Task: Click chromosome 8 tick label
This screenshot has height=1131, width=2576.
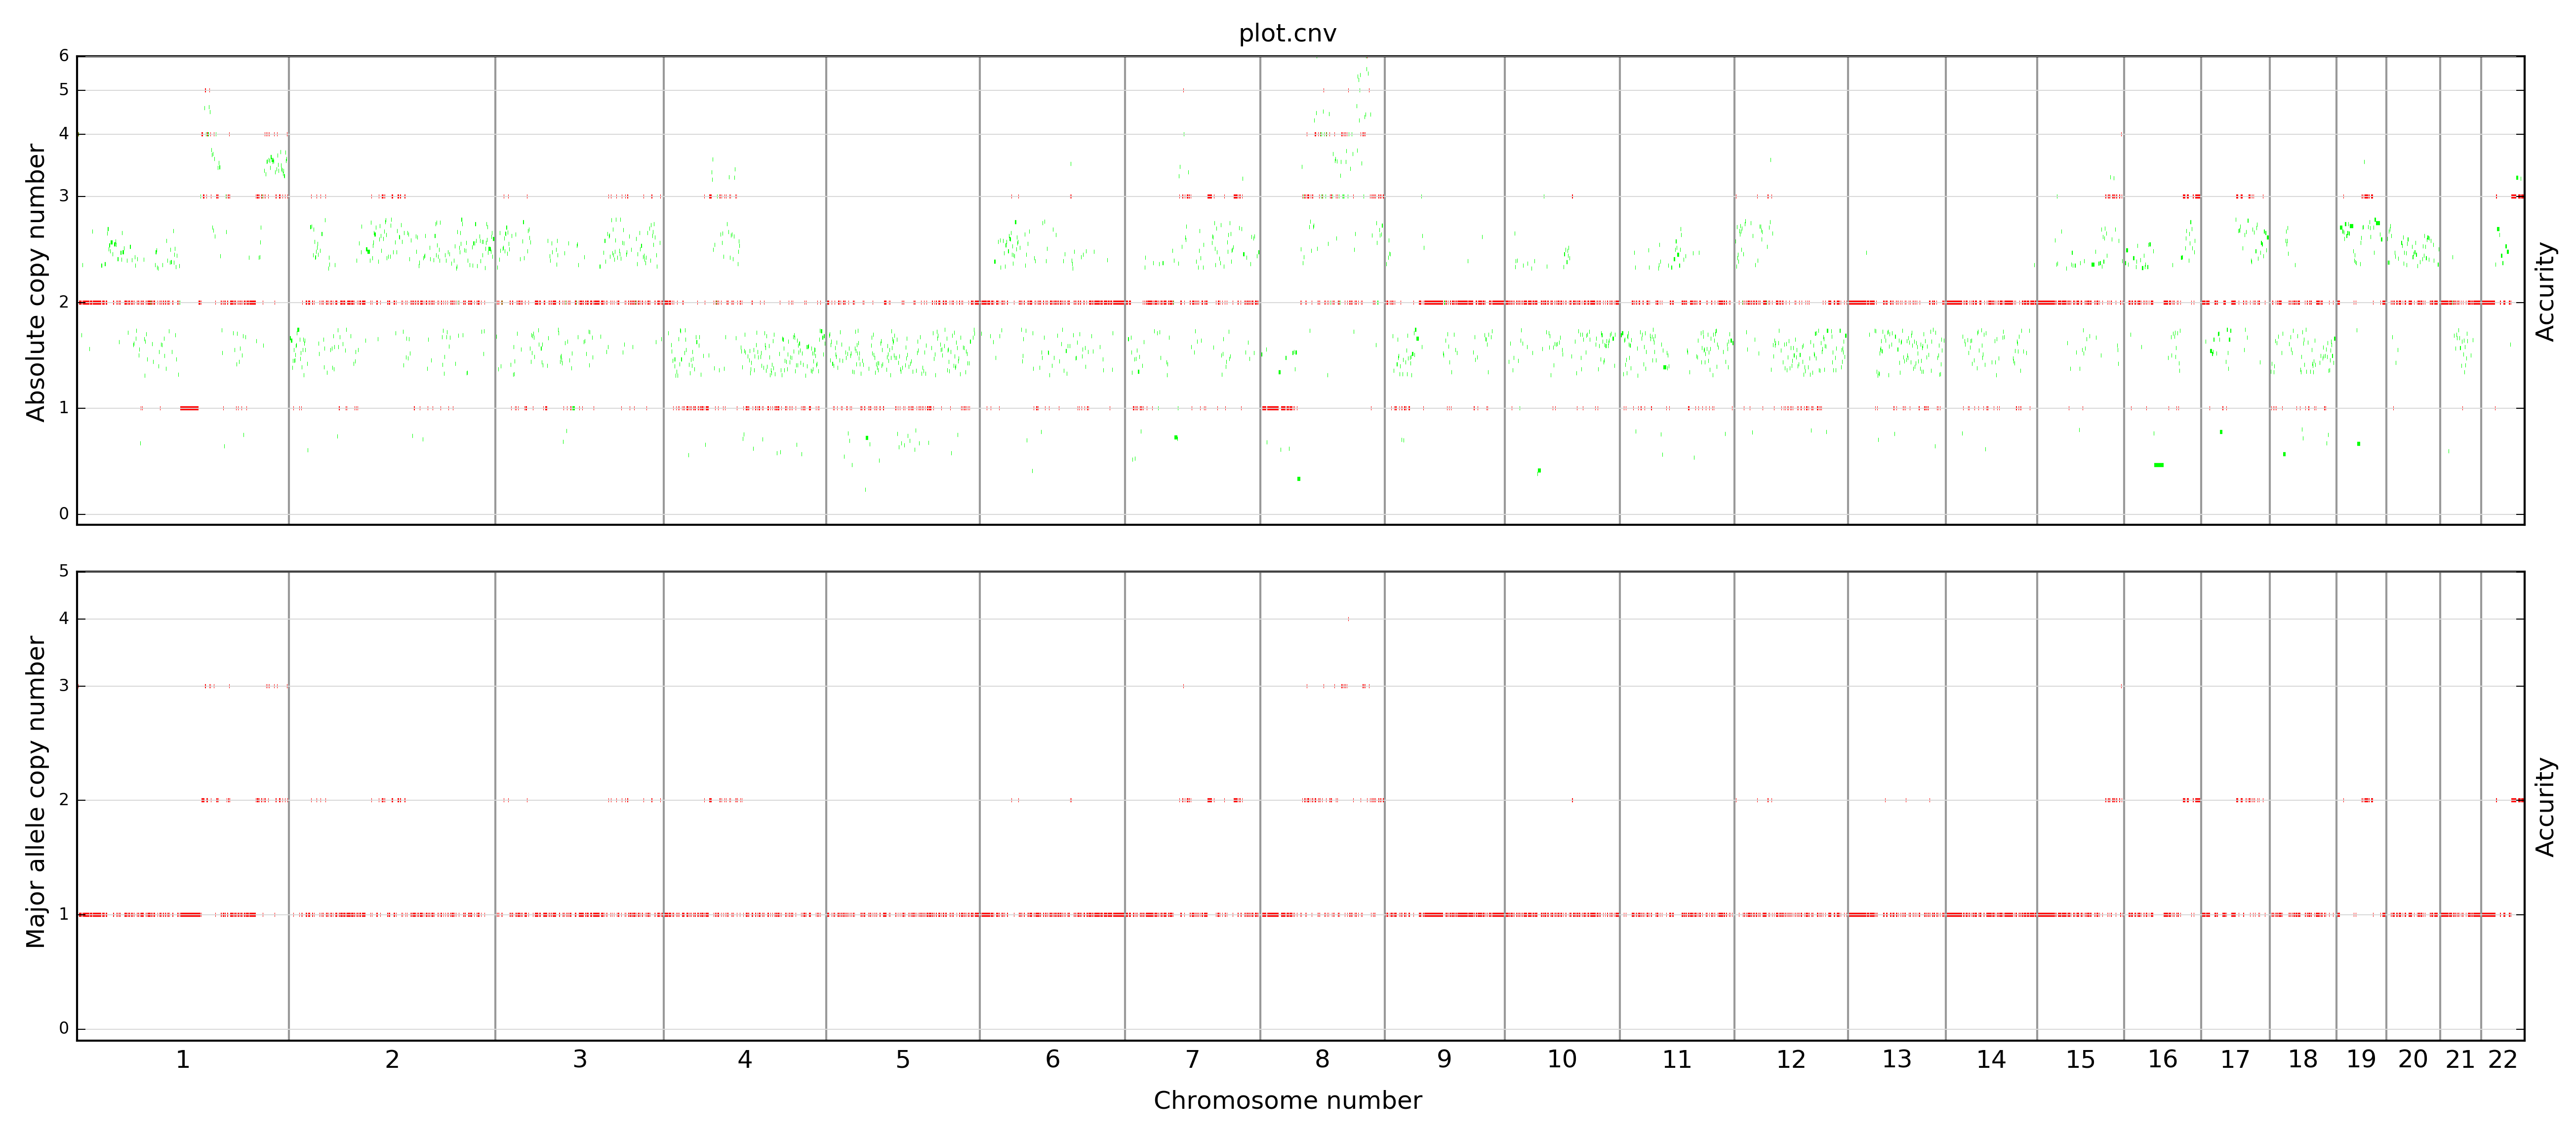Action: click(x=1322, y=1060)
